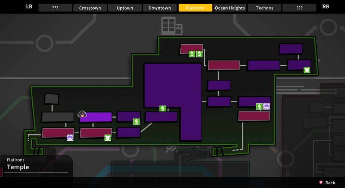Image resolution: width=345 pixels, height=188 pixels.
Task: Click the bus stop icon beside the right-side dollar icon
Action: (266, 106)
